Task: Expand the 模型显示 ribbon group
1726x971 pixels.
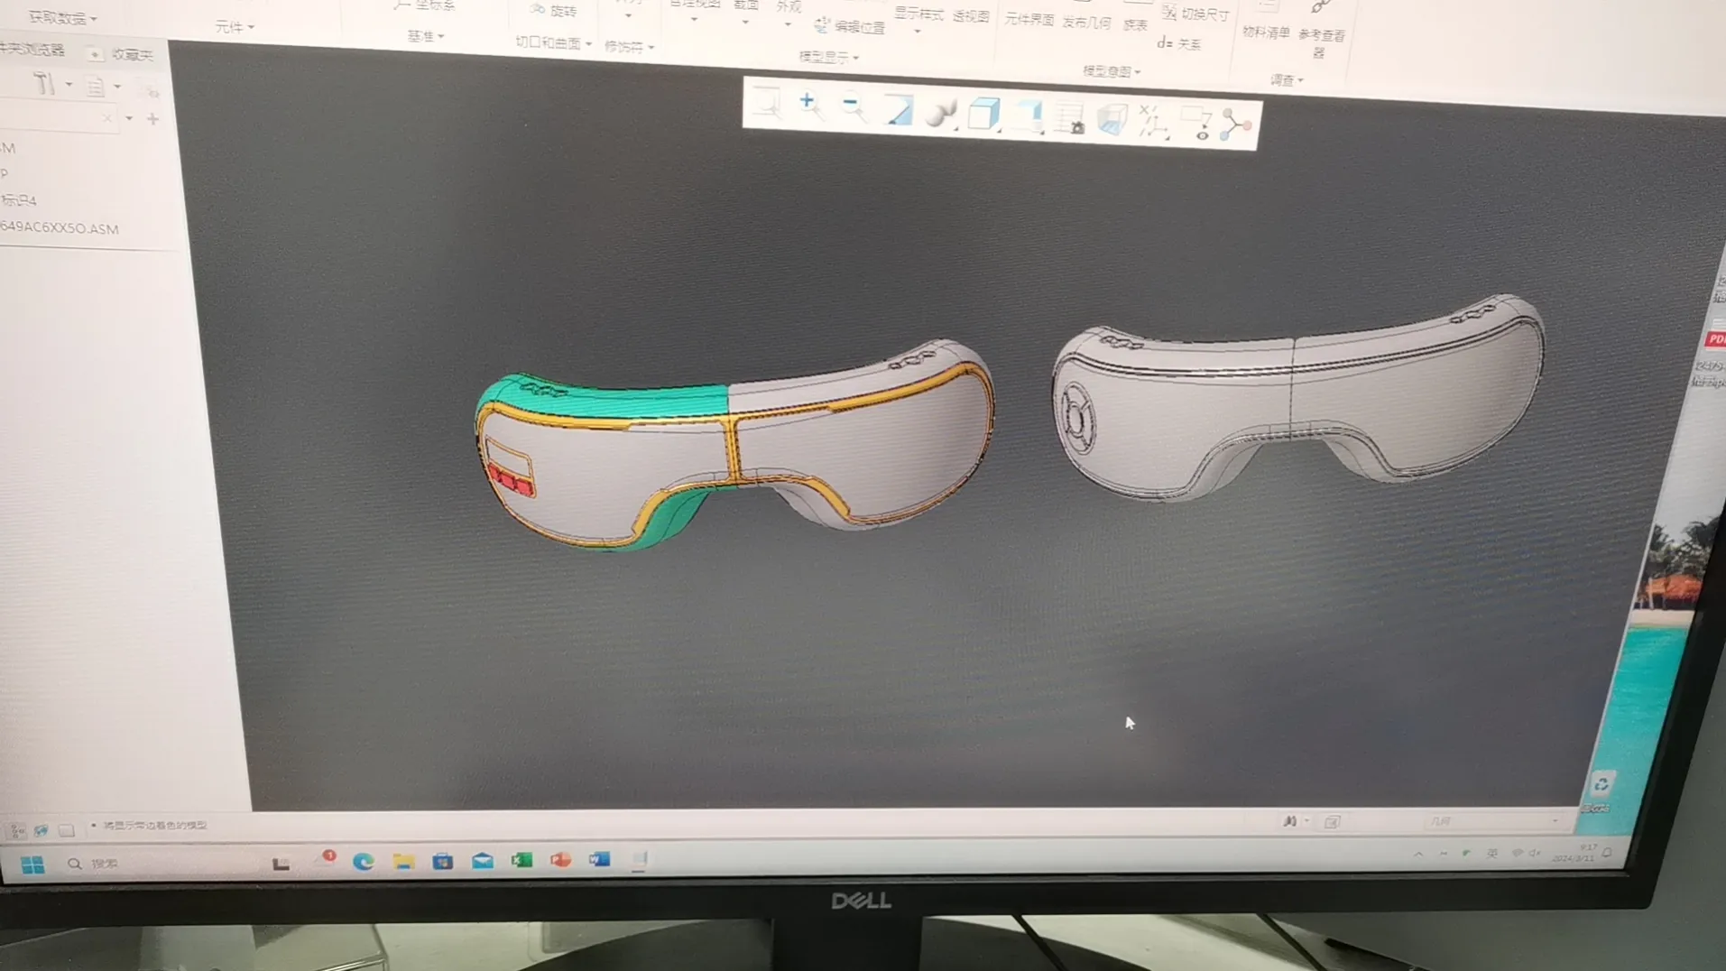Action: (x=829, y=57)
